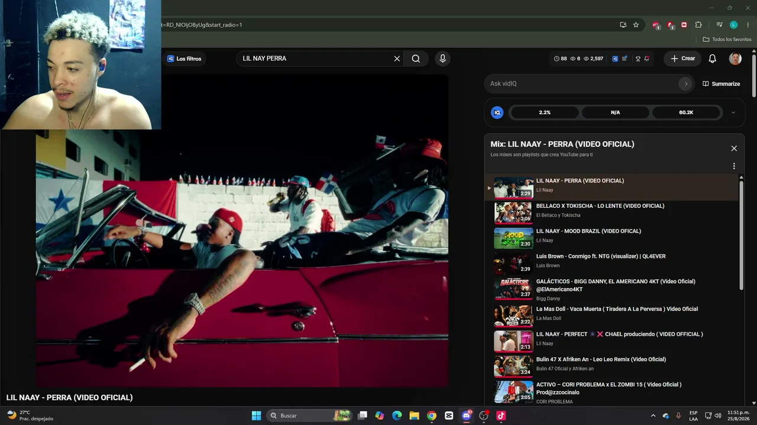Open the mix playlist three-dot options
The width and height of the screenshot is (757, 425).
[734, 166]
